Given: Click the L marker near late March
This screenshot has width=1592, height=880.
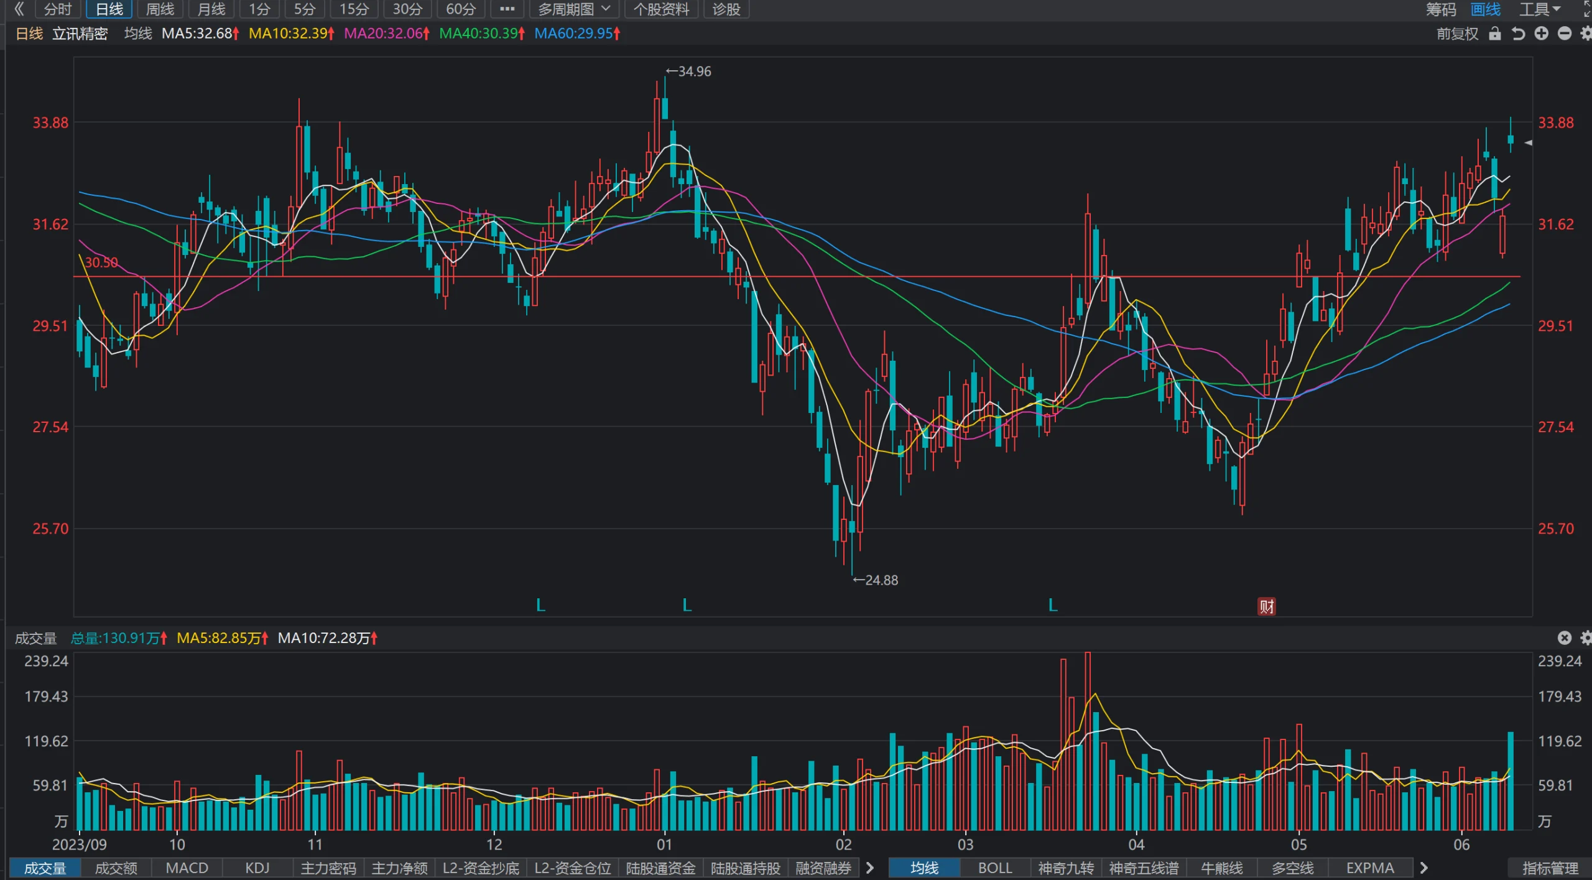Looking at the screenshot, I should pyautogui.click(x=1052, y=604).
